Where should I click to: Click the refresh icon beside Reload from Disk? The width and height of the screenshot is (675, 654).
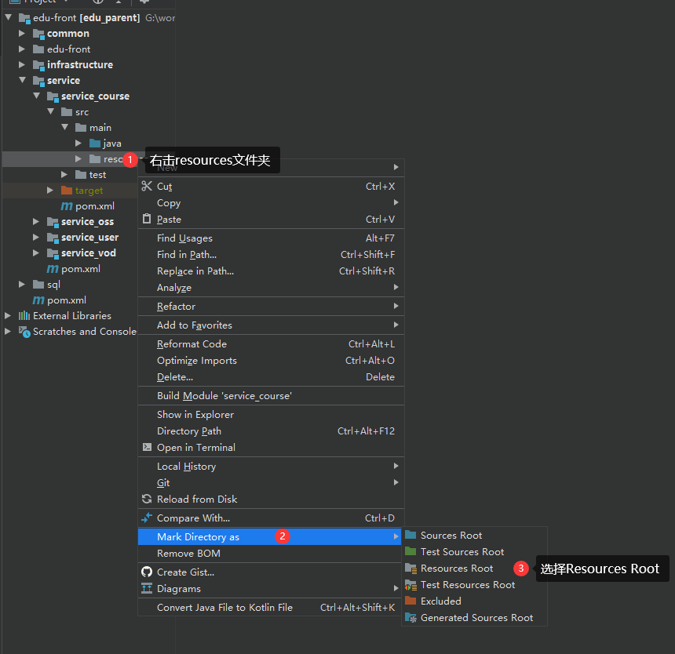coord(148,499)
